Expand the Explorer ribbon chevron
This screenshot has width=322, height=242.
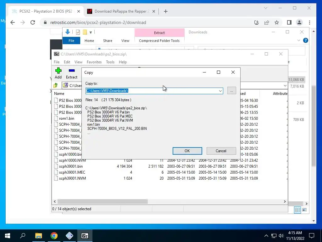(299, 41)
